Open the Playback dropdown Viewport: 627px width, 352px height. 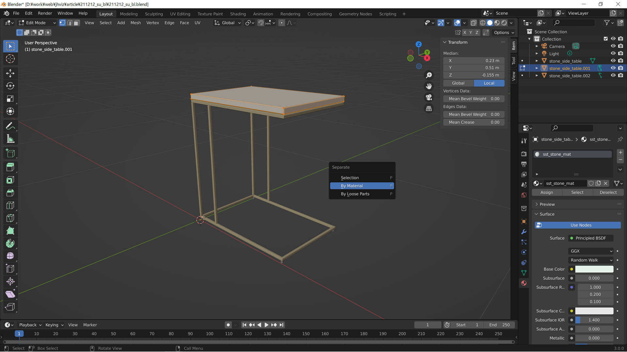click(x=30, y=325)
